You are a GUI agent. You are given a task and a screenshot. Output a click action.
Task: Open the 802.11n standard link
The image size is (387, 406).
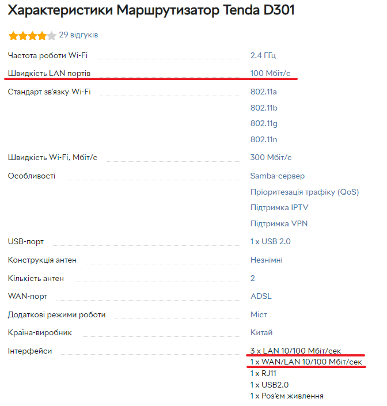point(264,139)
